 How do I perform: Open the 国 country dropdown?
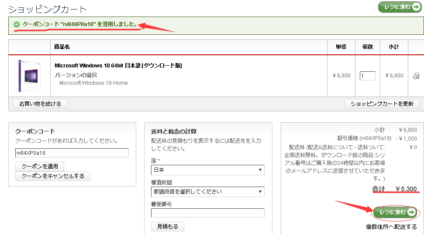[208, 170]
